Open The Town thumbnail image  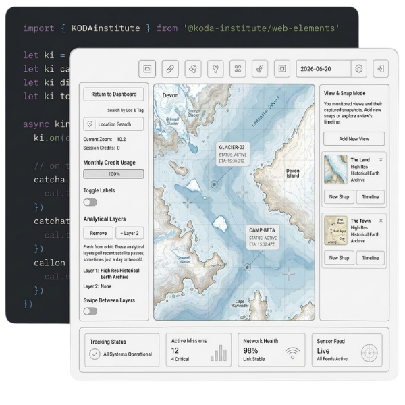[x=335, y=230]
